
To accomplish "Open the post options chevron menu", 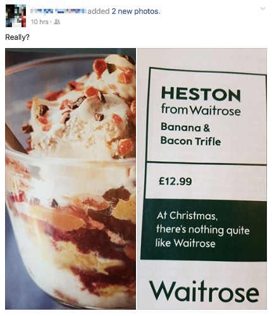I will tap(263, 9).
